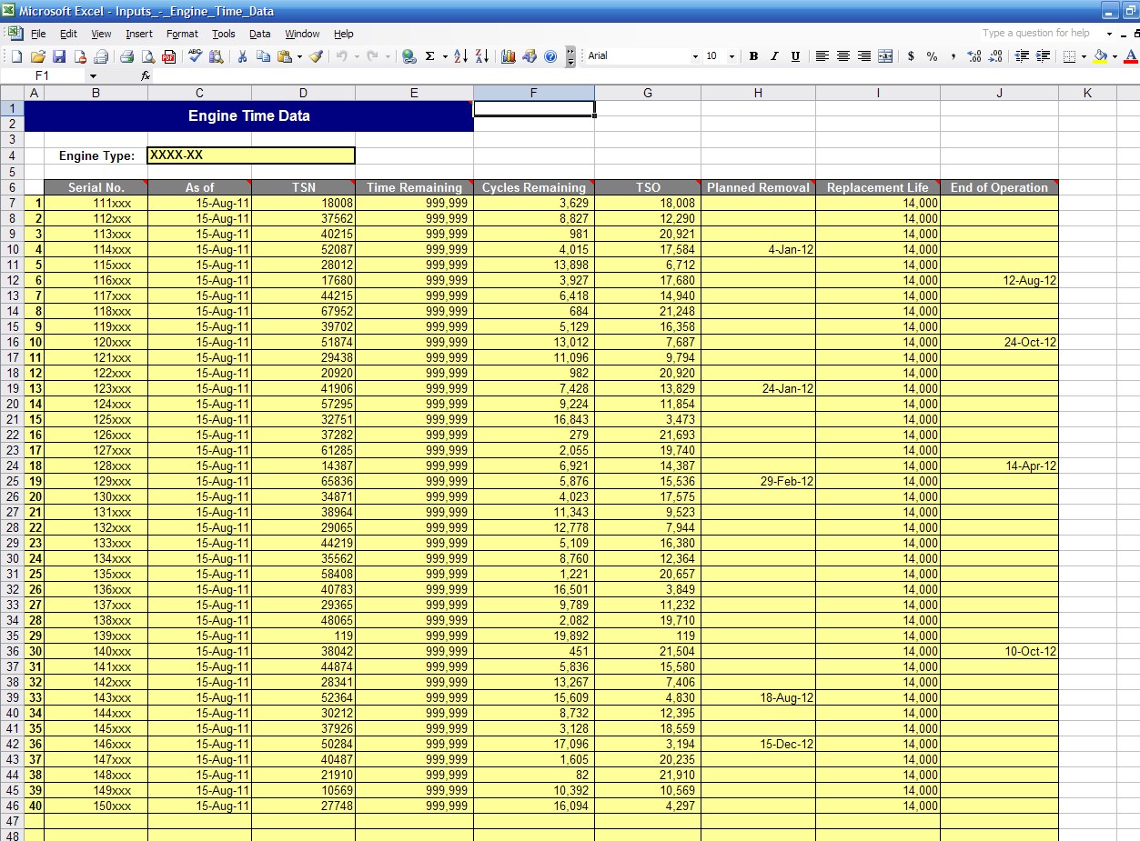Open the Arial font name dropdown

point(695,56)
